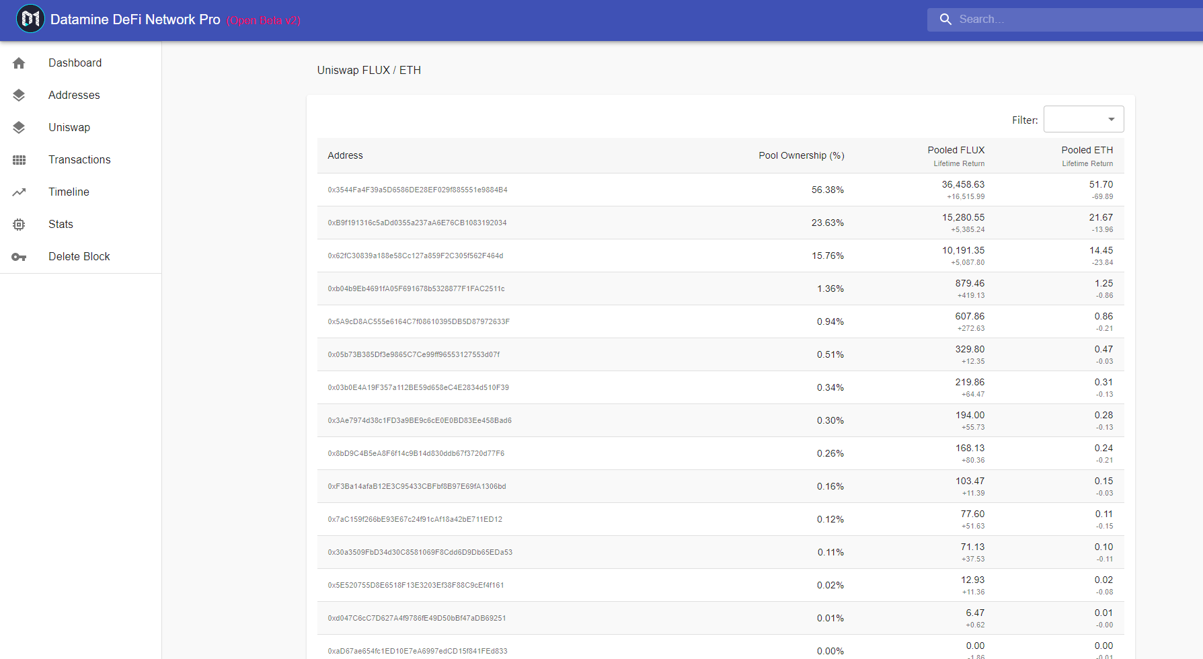Click pooled FLUX value 329.80
1203x659 pixels.
point(970,349)
